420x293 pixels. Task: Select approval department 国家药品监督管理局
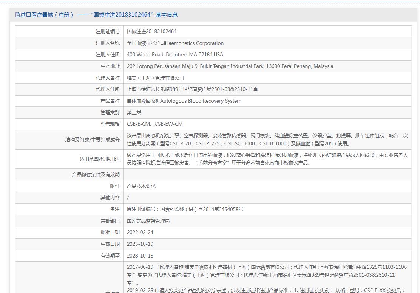148,221
